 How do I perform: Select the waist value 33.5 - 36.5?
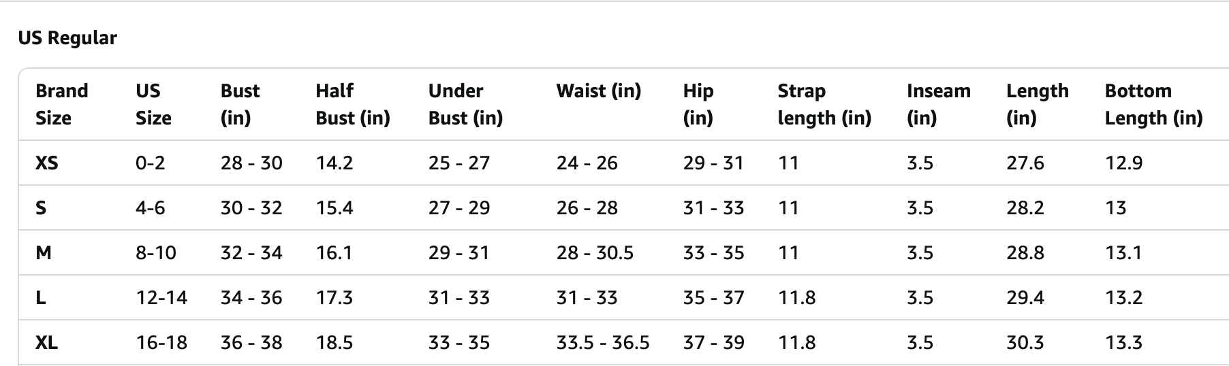pyautogui.click(x=602, y=343)
